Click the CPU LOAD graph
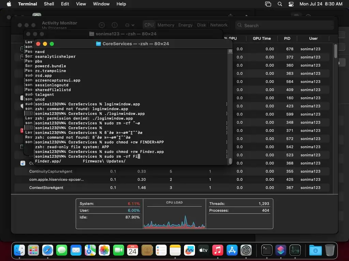Image resolution: width=349 pixels, height=261 pixels. [x=174, y=217]
